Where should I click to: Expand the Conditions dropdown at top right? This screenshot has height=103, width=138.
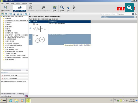click(x=135, y=17)
